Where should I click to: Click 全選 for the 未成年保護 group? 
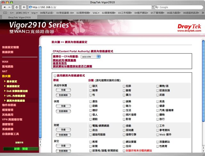[x=63, y=90]
